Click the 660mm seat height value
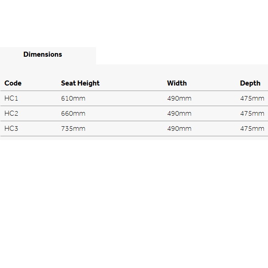The image size is (268, 268). pyautogui.click(x=73, y=113)
